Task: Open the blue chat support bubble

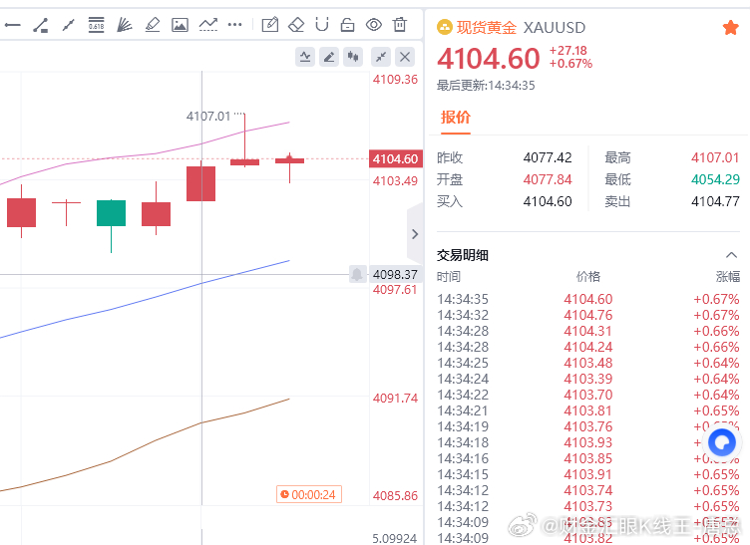Action: point(722,442)
